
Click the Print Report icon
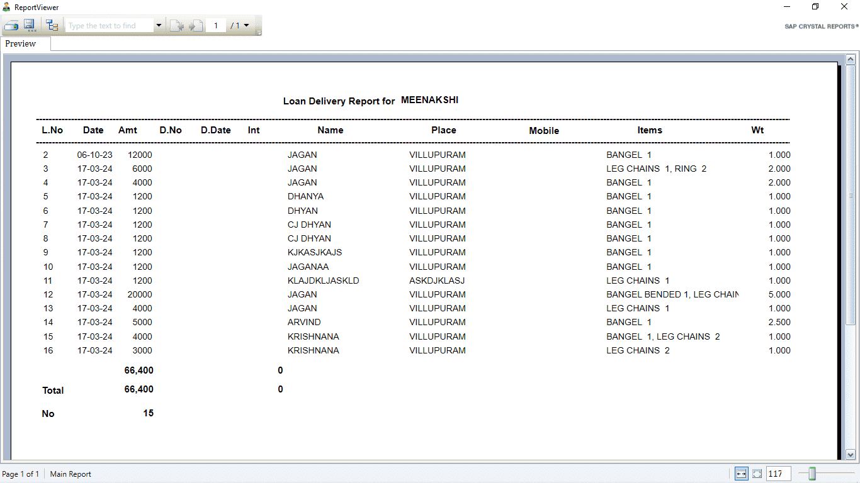11,26
